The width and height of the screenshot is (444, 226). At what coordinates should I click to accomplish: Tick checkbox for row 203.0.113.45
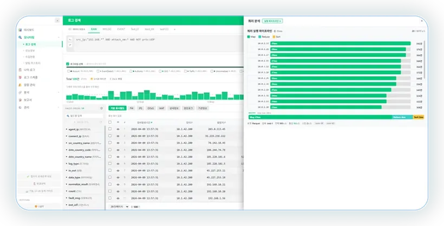click(x=110, y=129)
